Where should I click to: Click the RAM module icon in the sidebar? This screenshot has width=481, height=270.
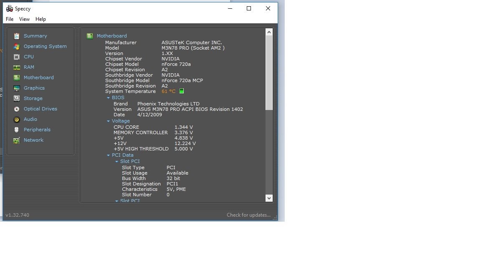tap(17, 67)
